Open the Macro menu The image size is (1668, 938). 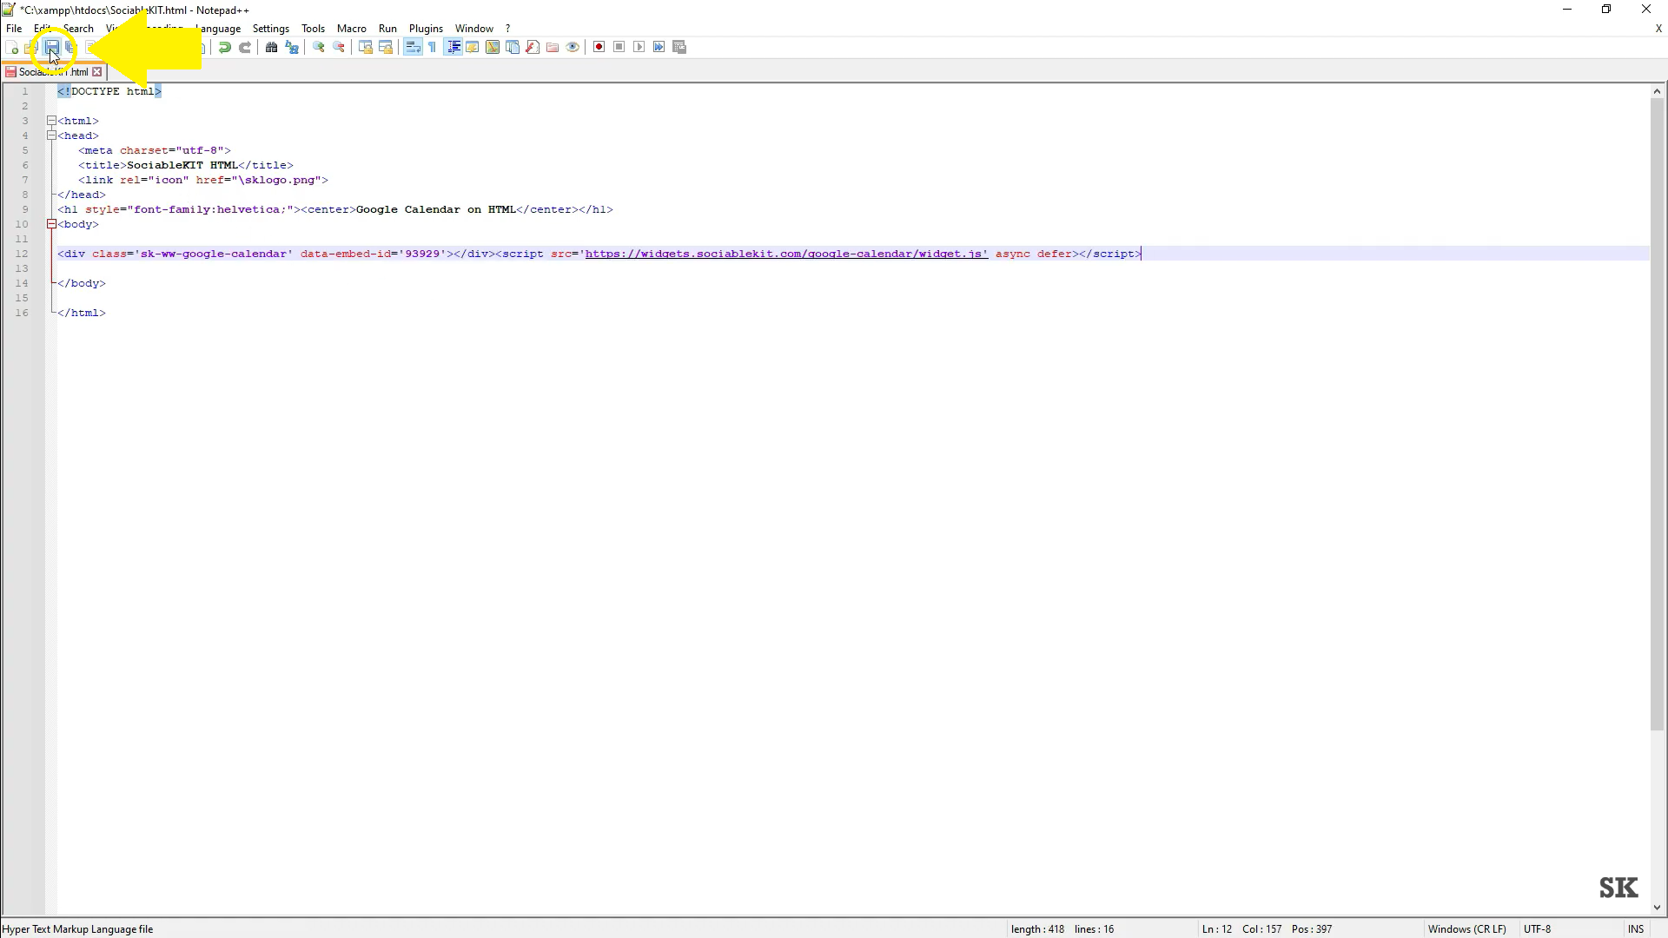tap(352, 29)
